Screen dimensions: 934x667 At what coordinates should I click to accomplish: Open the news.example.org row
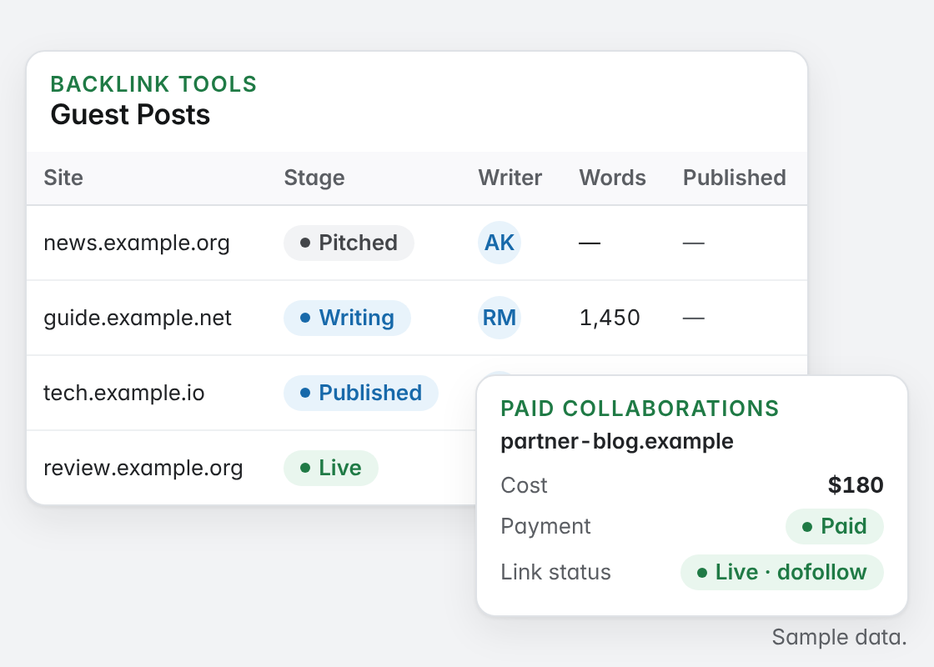coord(417,243)
